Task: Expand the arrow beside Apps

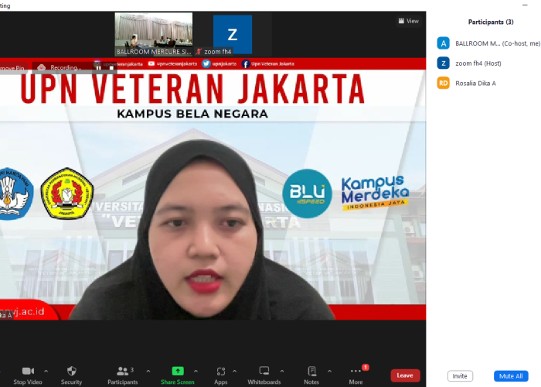Action: tap(235, 371)
